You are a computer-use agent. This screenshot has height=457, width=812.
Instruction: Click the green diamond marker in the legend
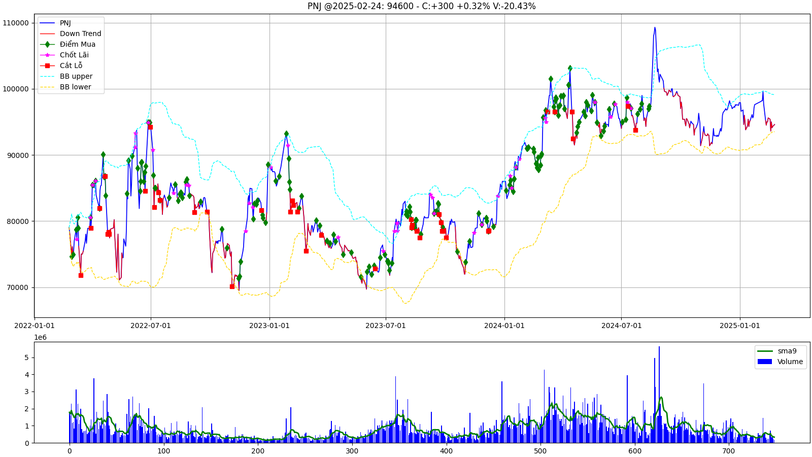click(47, 44)
